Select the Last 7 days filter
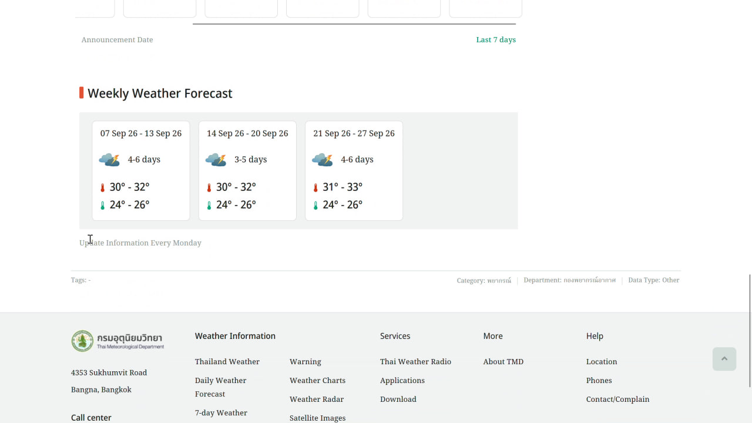 coord(496,40)
